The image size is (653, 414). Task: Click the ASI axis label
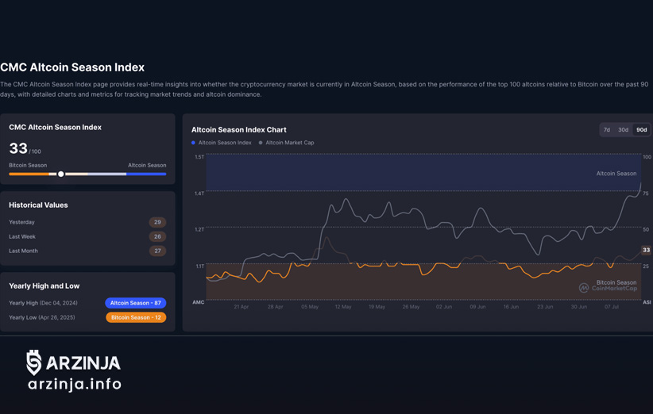[x=647, y=302]
